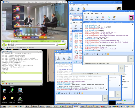Open the Windows Start menu
Screen dimensions: 135x108
coord(3,106)
